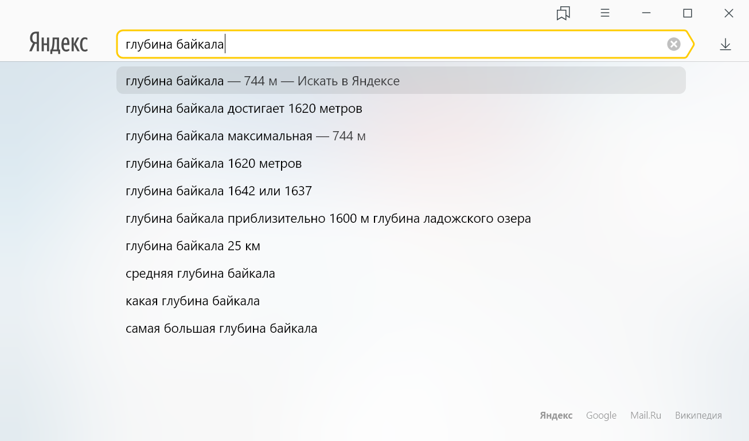Clear the search field with X icon

click(674, 44)
